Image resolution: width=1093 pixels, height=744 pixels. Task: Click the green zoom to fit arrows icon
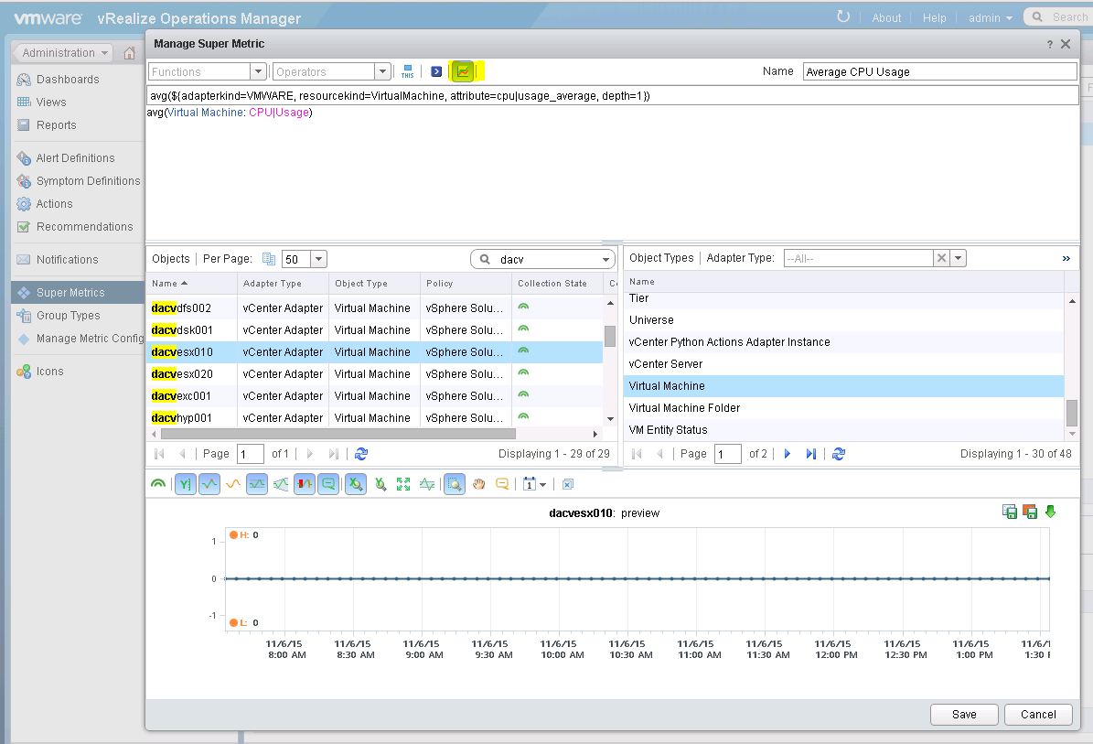(403, 484)
